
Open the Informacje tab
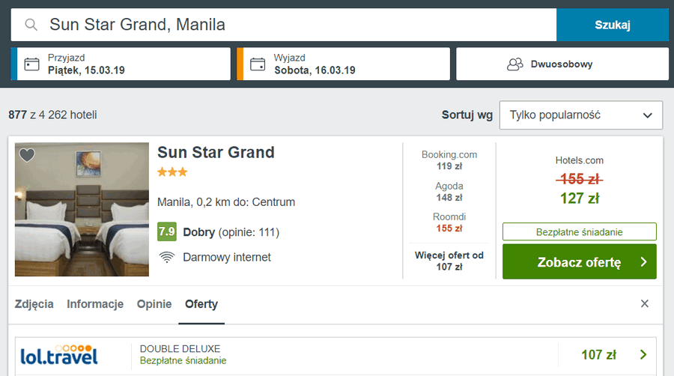[95, 304]
